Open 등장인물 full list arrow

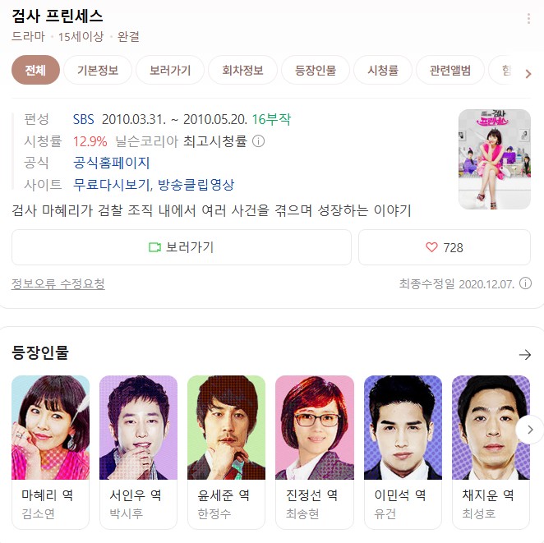pos(525,354)
